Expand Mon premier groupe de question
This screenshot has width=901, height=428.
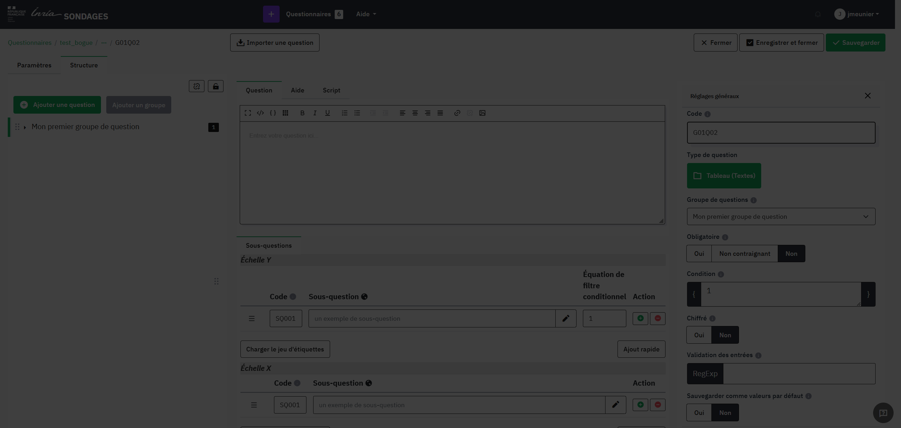[25, 127]
